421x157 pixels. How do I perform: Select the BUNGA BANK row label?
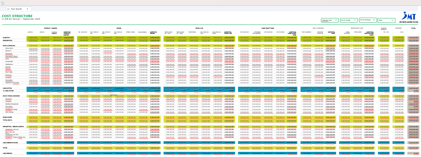[x=7, y=117]
